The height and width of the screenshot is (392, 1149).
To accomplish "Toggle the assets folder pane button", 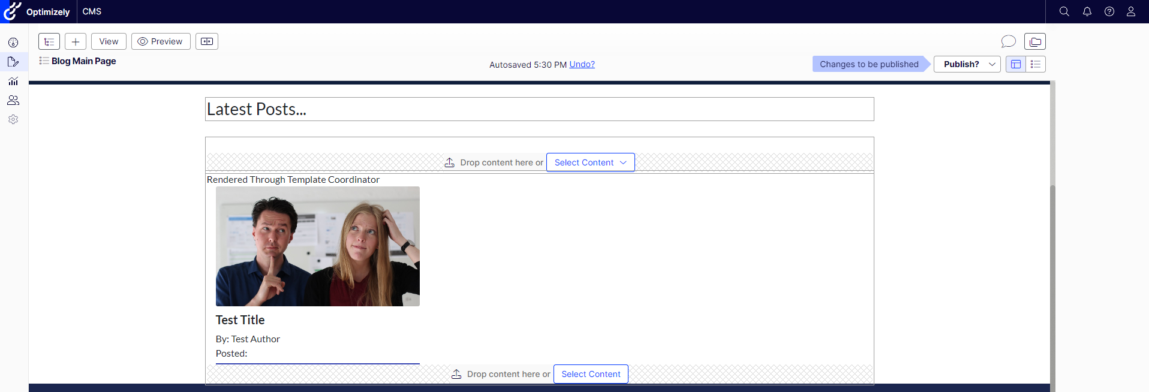I will (x=1035, y=41).
